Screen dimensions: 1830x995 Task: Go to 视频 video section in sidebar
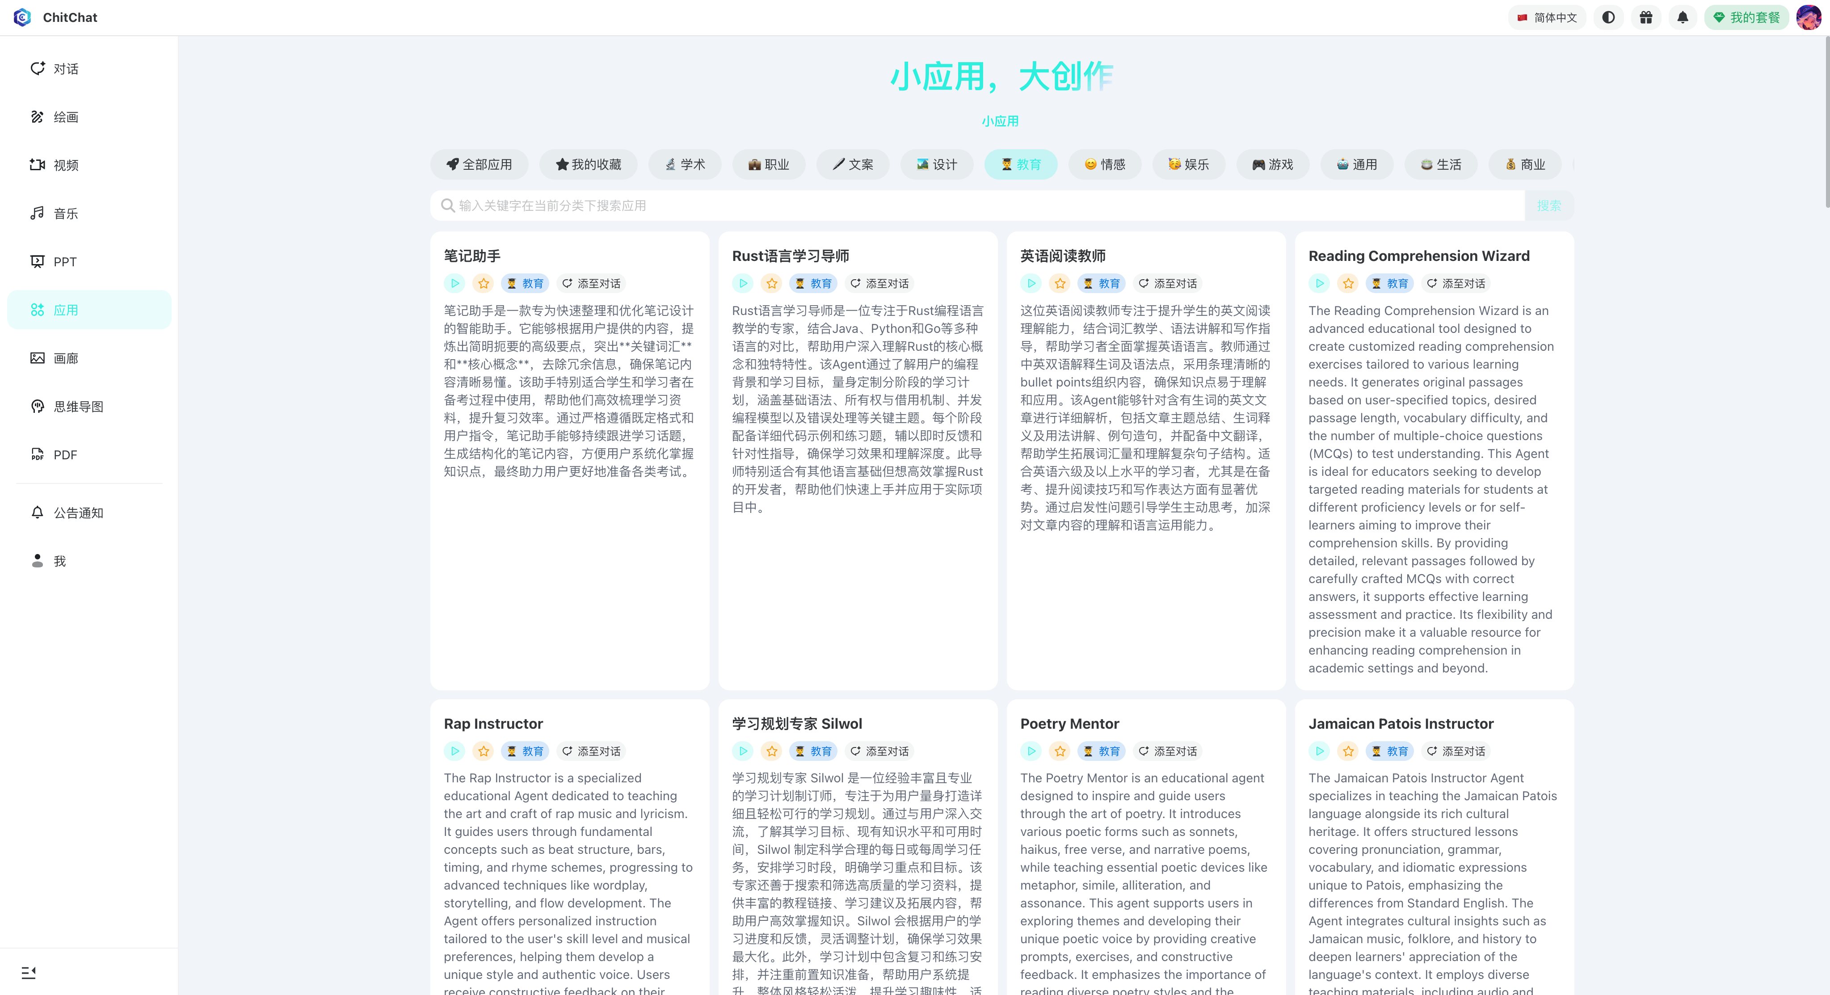(x=65, y=165)
